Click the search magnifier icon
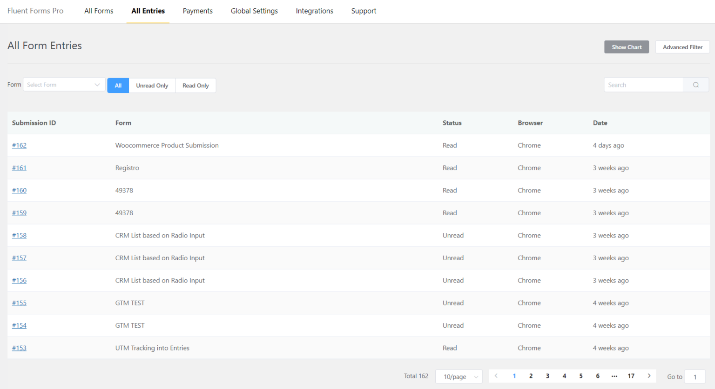 (695, 85)
